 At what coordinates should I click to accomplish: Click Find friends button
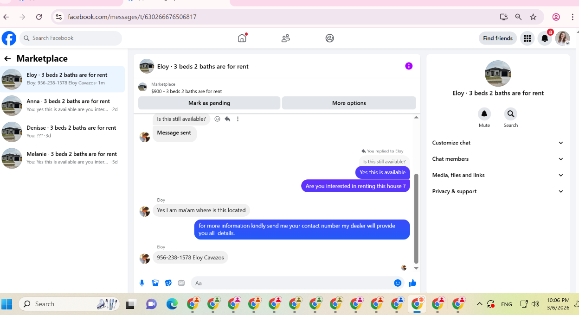coord(498,38)
